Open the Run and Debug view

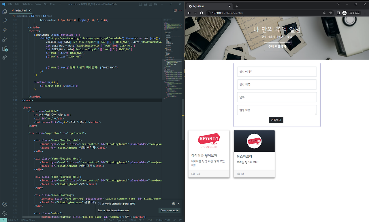(5, 39)
